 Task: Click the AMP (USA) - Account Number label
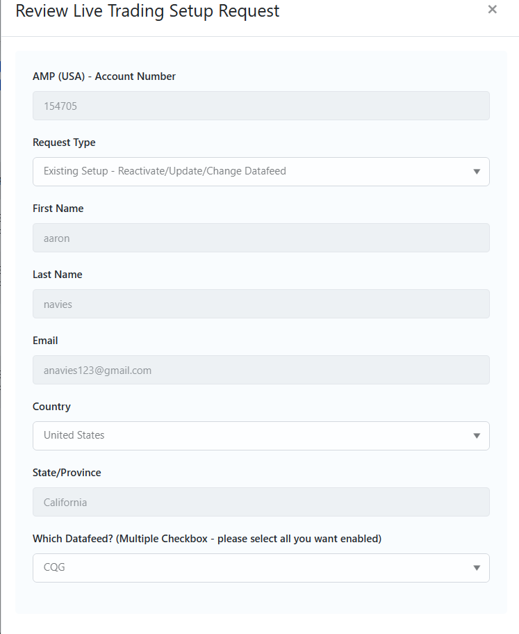104,76
